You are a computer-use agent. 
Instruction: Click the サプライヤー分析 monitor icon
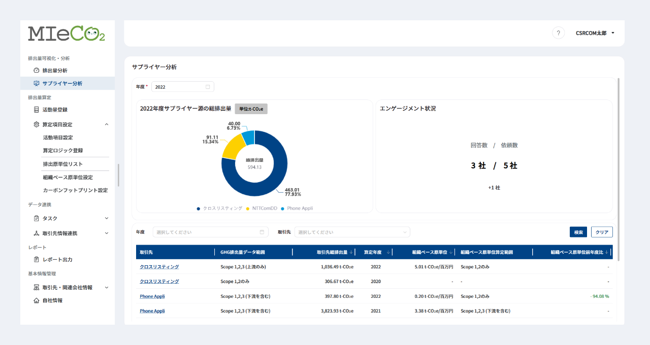[36, 84]
